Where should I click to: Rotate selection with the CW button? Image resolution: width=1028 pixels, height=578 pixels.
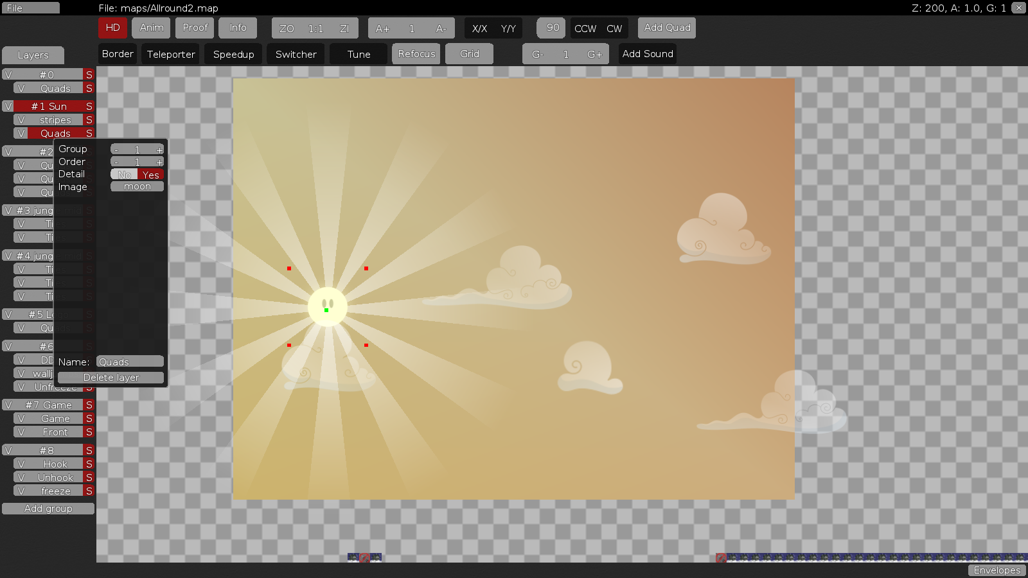click(614, 28)
